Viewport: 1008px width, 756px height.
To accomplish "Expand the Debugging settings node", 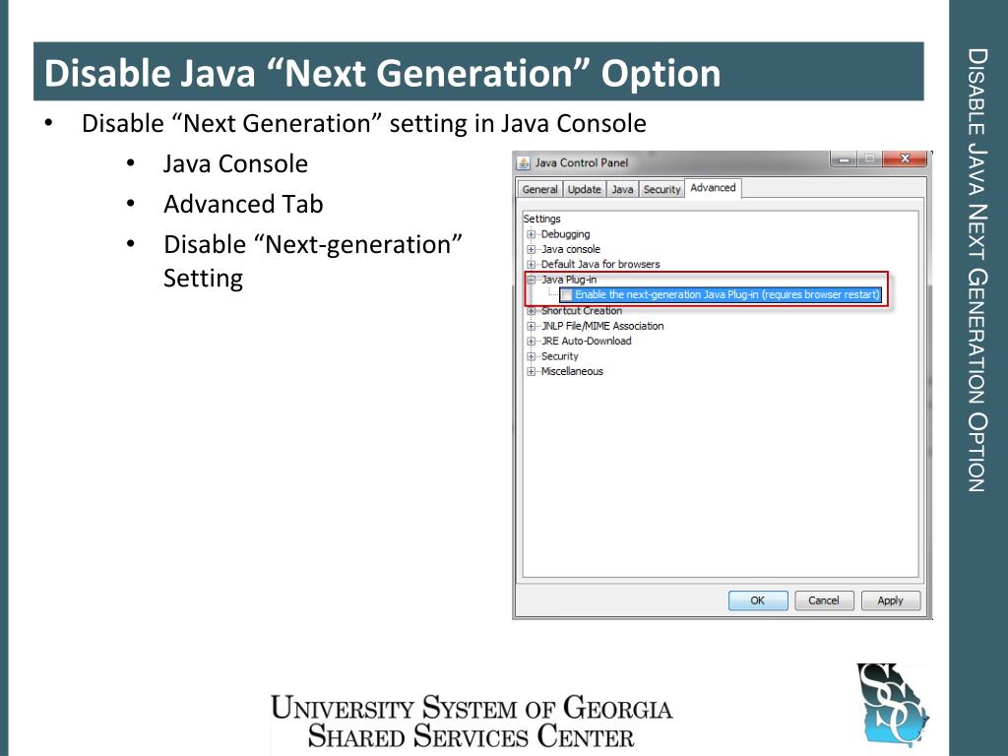I will (x=531, y=234).
